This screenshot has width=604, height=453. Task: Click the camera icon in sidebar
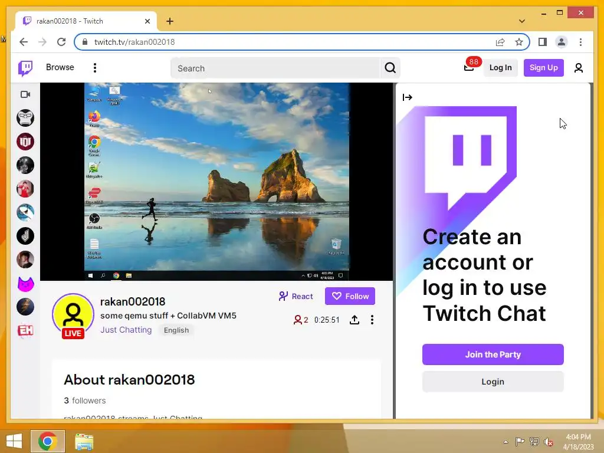coord(25,94)
